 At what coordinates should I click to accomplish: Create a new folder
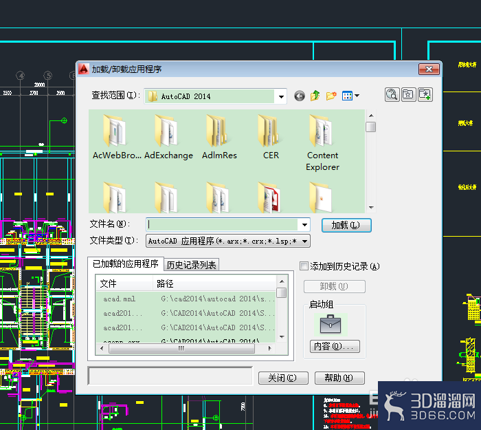(331, 96)
